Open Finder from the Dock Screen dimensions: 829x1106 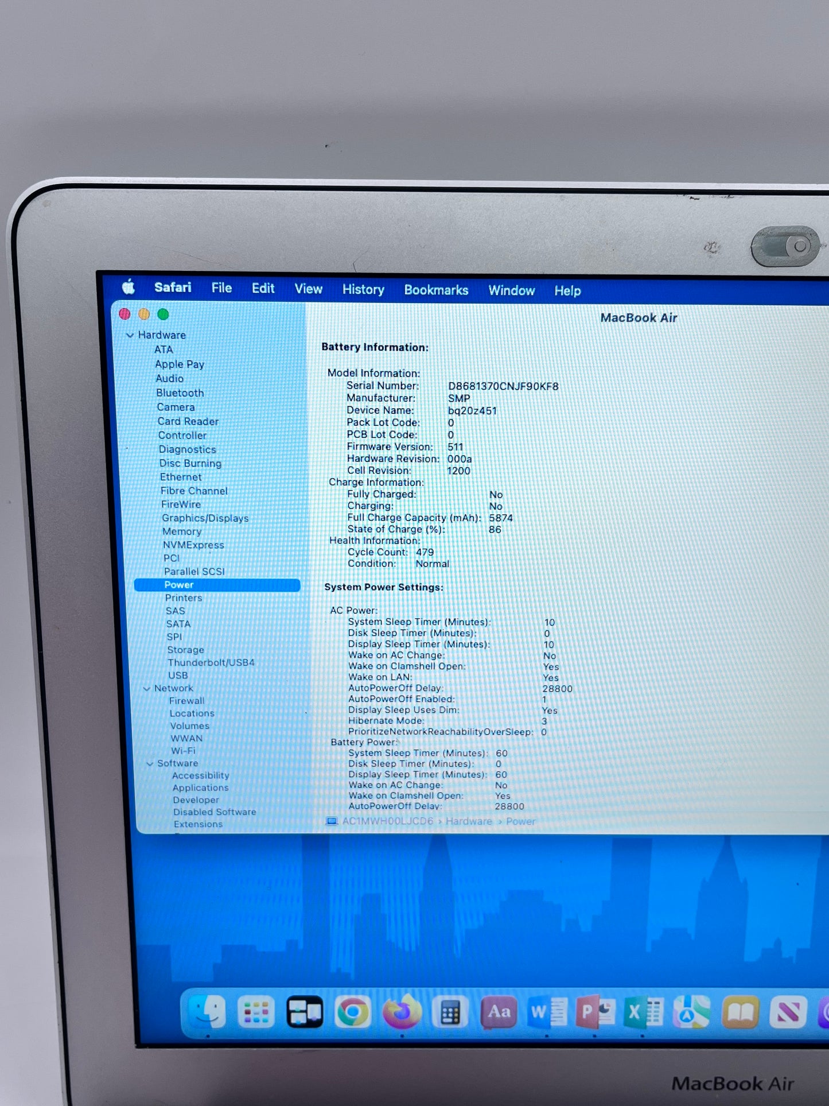click(x=208, y=1011)
